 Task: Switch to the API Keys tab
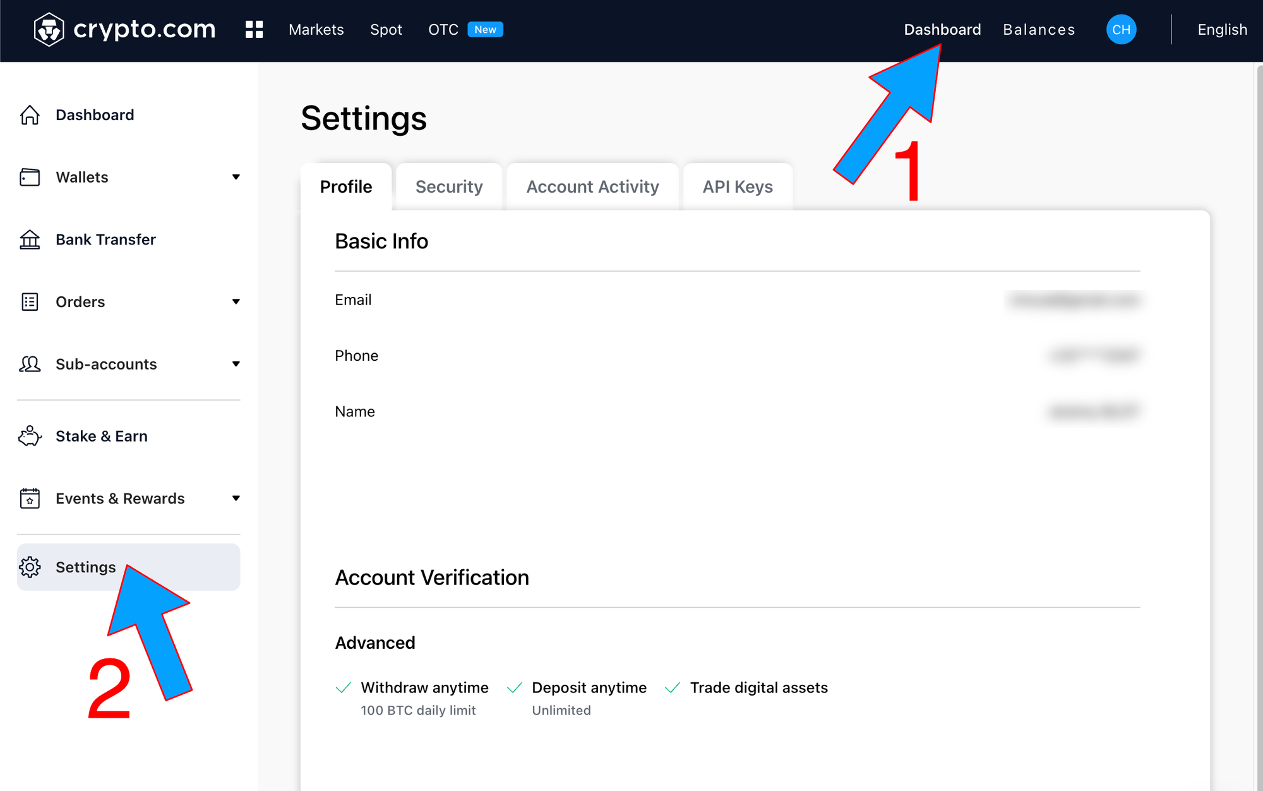(737, 186)
